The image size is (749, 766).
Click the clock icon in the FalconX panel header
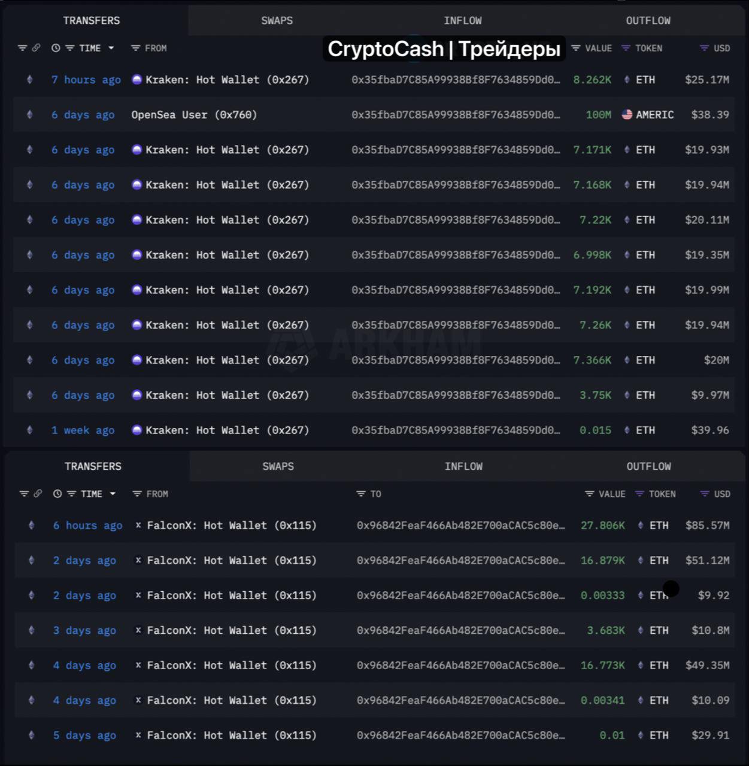pyautogui.click(x=57, y=494)
